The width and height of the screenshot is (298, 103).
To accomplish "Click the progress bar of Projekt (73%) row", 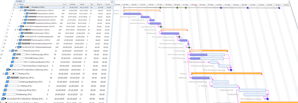I will point(27,7).
